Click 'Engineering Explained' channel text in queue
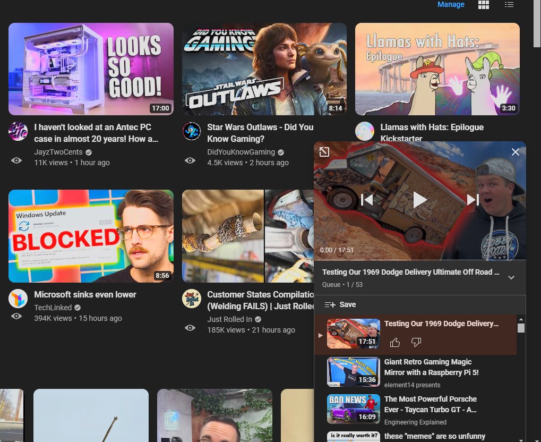541x442 pixels. pos(415,422)
